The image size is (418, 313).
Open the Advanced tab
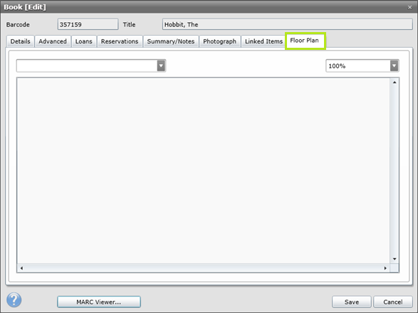click(53, 41)
